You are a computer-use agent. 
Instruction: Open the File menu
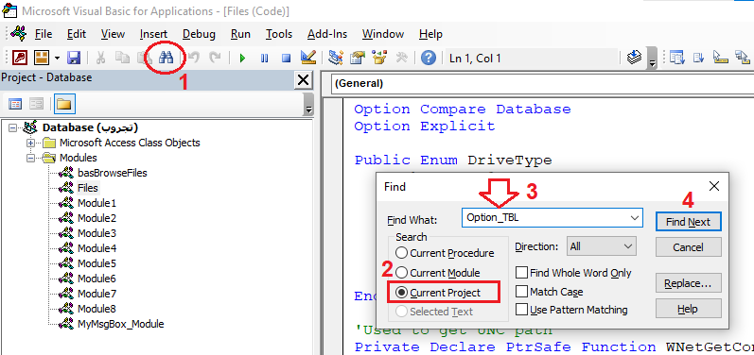click(x=44, y=34)
